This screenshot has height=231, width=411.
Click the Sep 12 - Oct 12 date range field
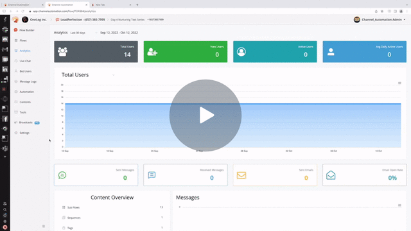coord(119,33)
